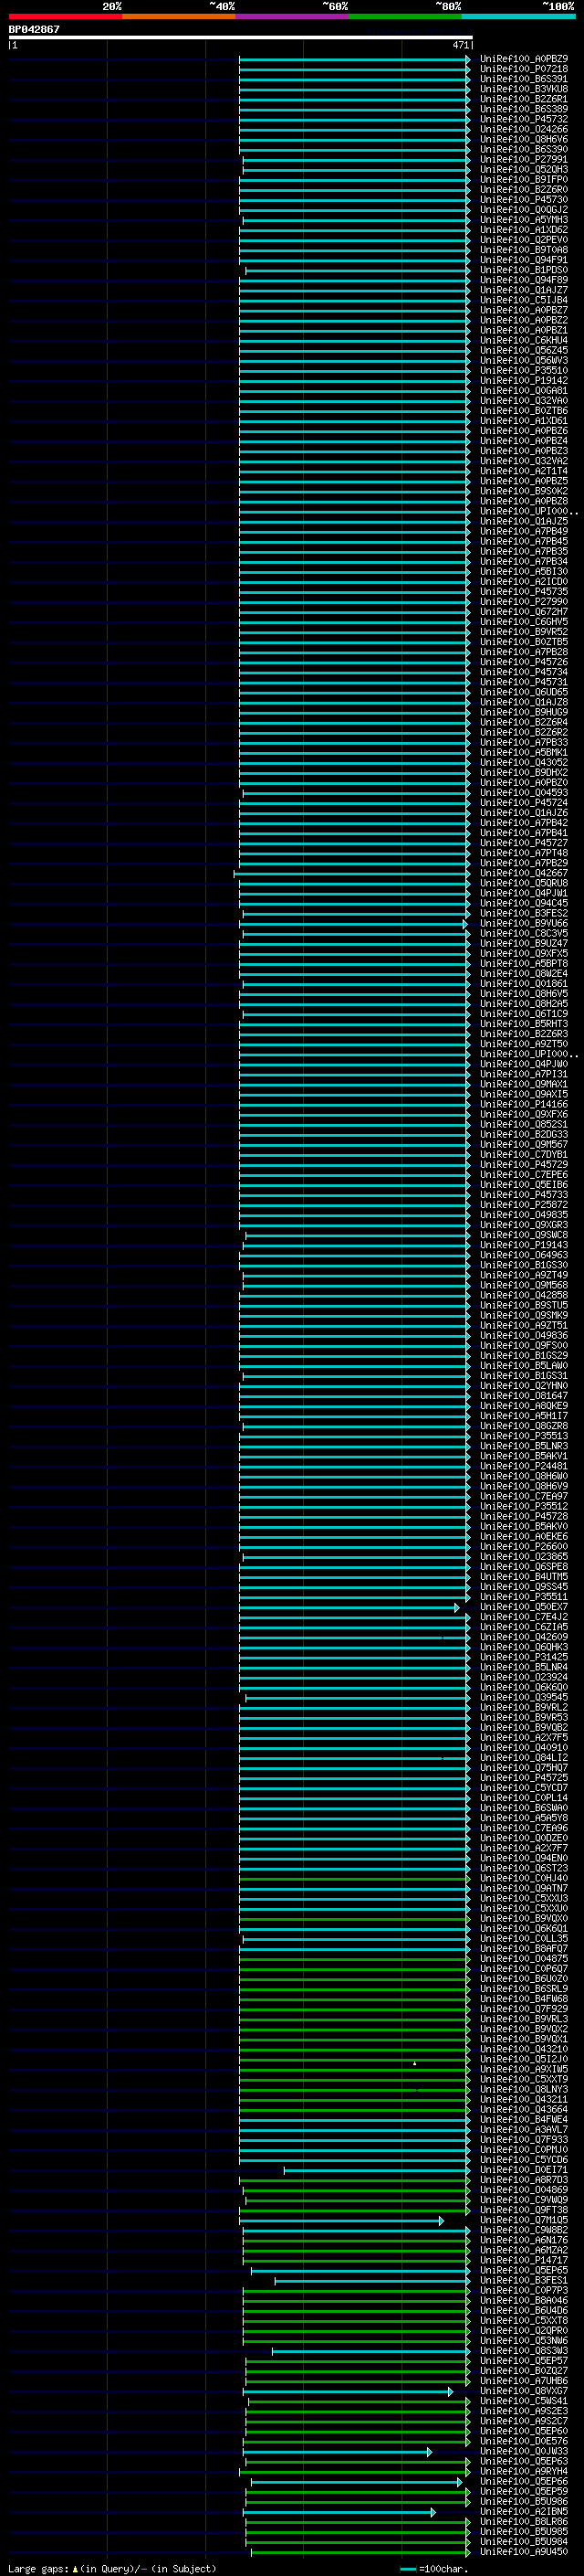This screenshot has width=584, height=2576.
Task: Click the cyan alignment bar for UniRef100_A0PBZ9
Action: 354,60
